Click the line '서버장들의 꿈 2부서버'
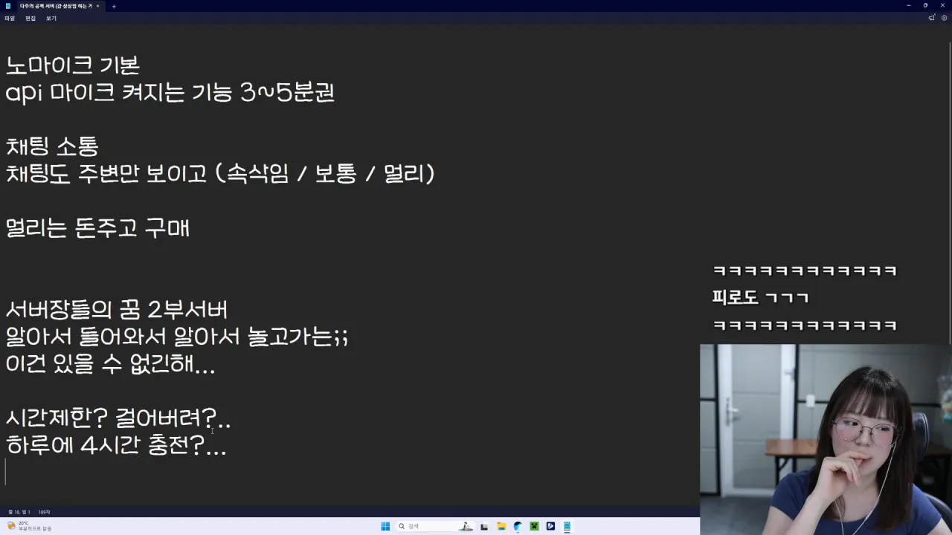 point(117,309)
